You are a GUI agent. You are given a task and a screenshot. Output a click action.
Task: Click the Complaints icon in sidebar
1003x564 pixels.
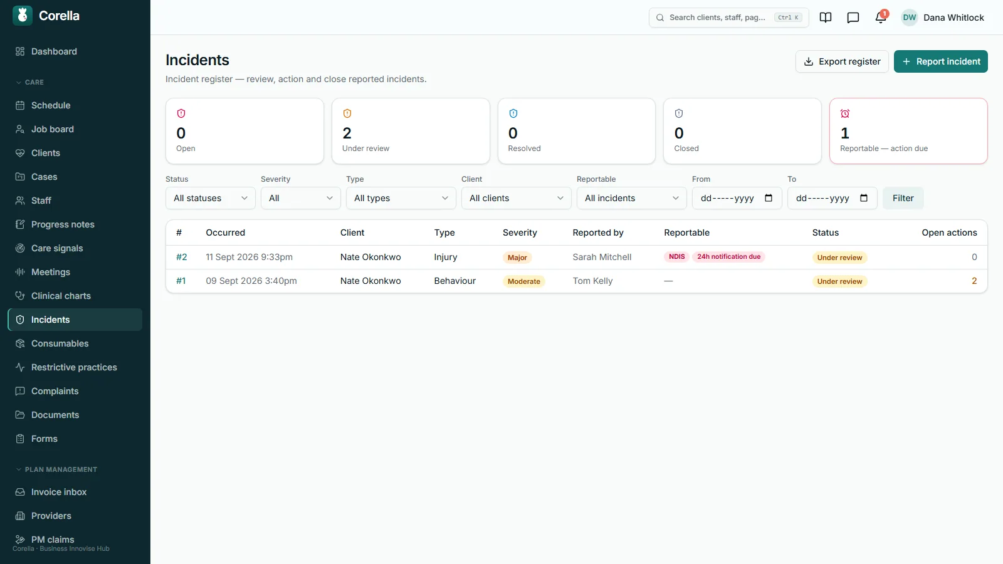20,391
